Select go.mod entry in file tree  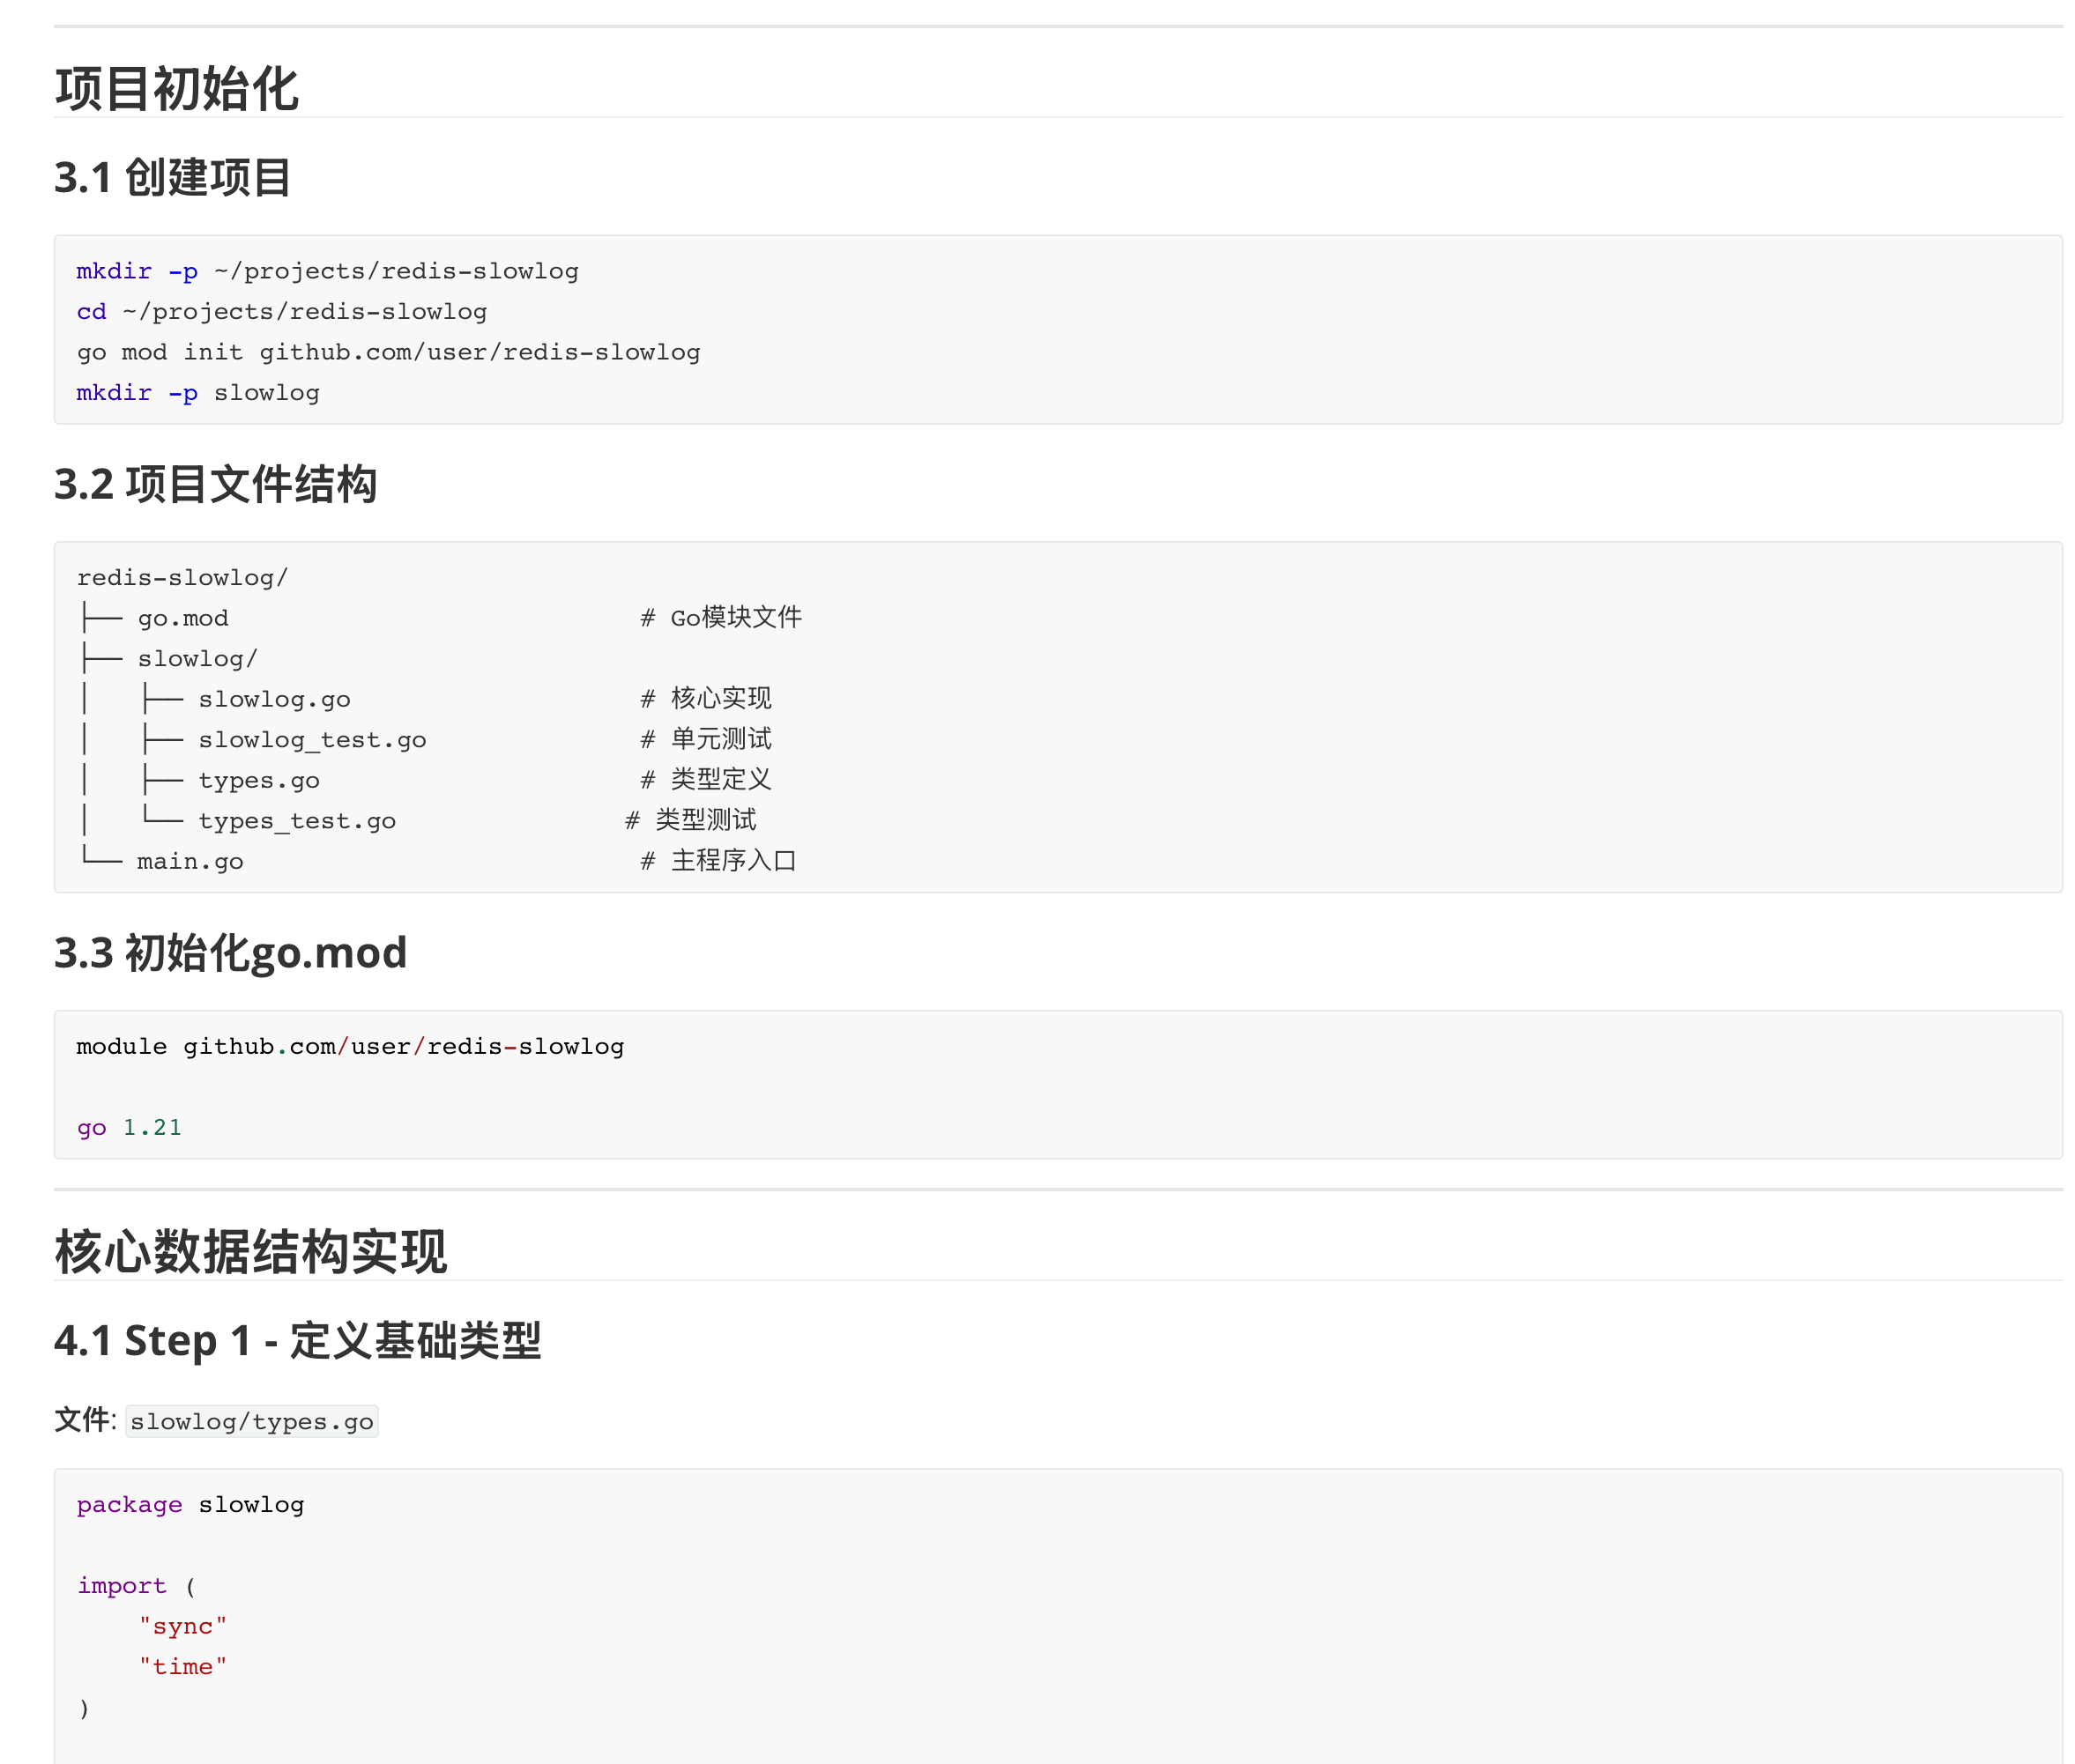(x=183, y=618)
